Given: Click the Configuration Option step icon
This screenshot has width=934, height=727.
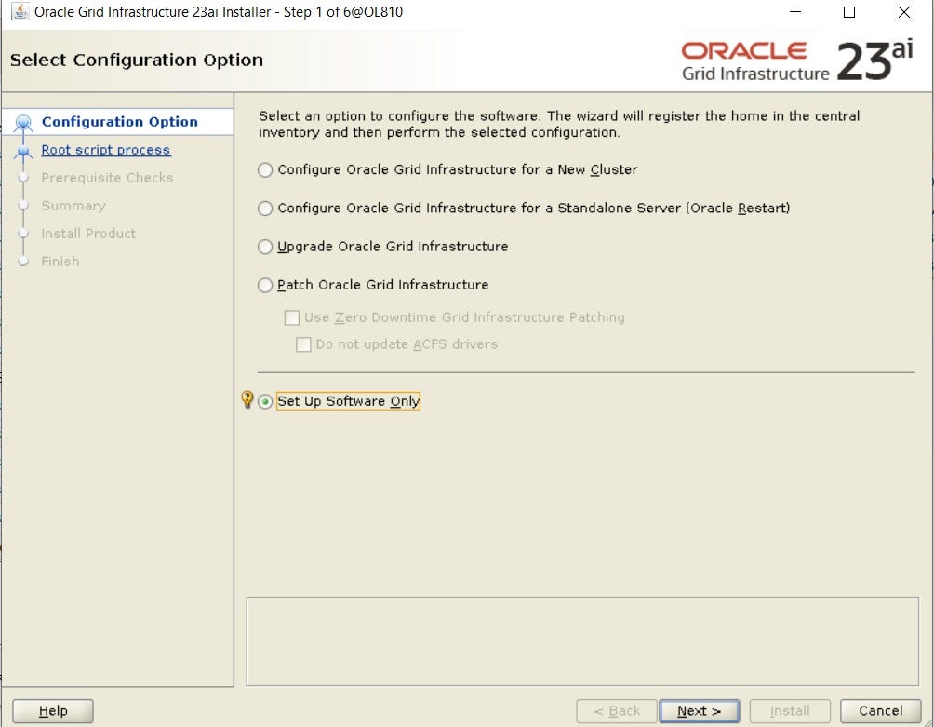Looking at the screenshot, I should click(x=25, y=121).
